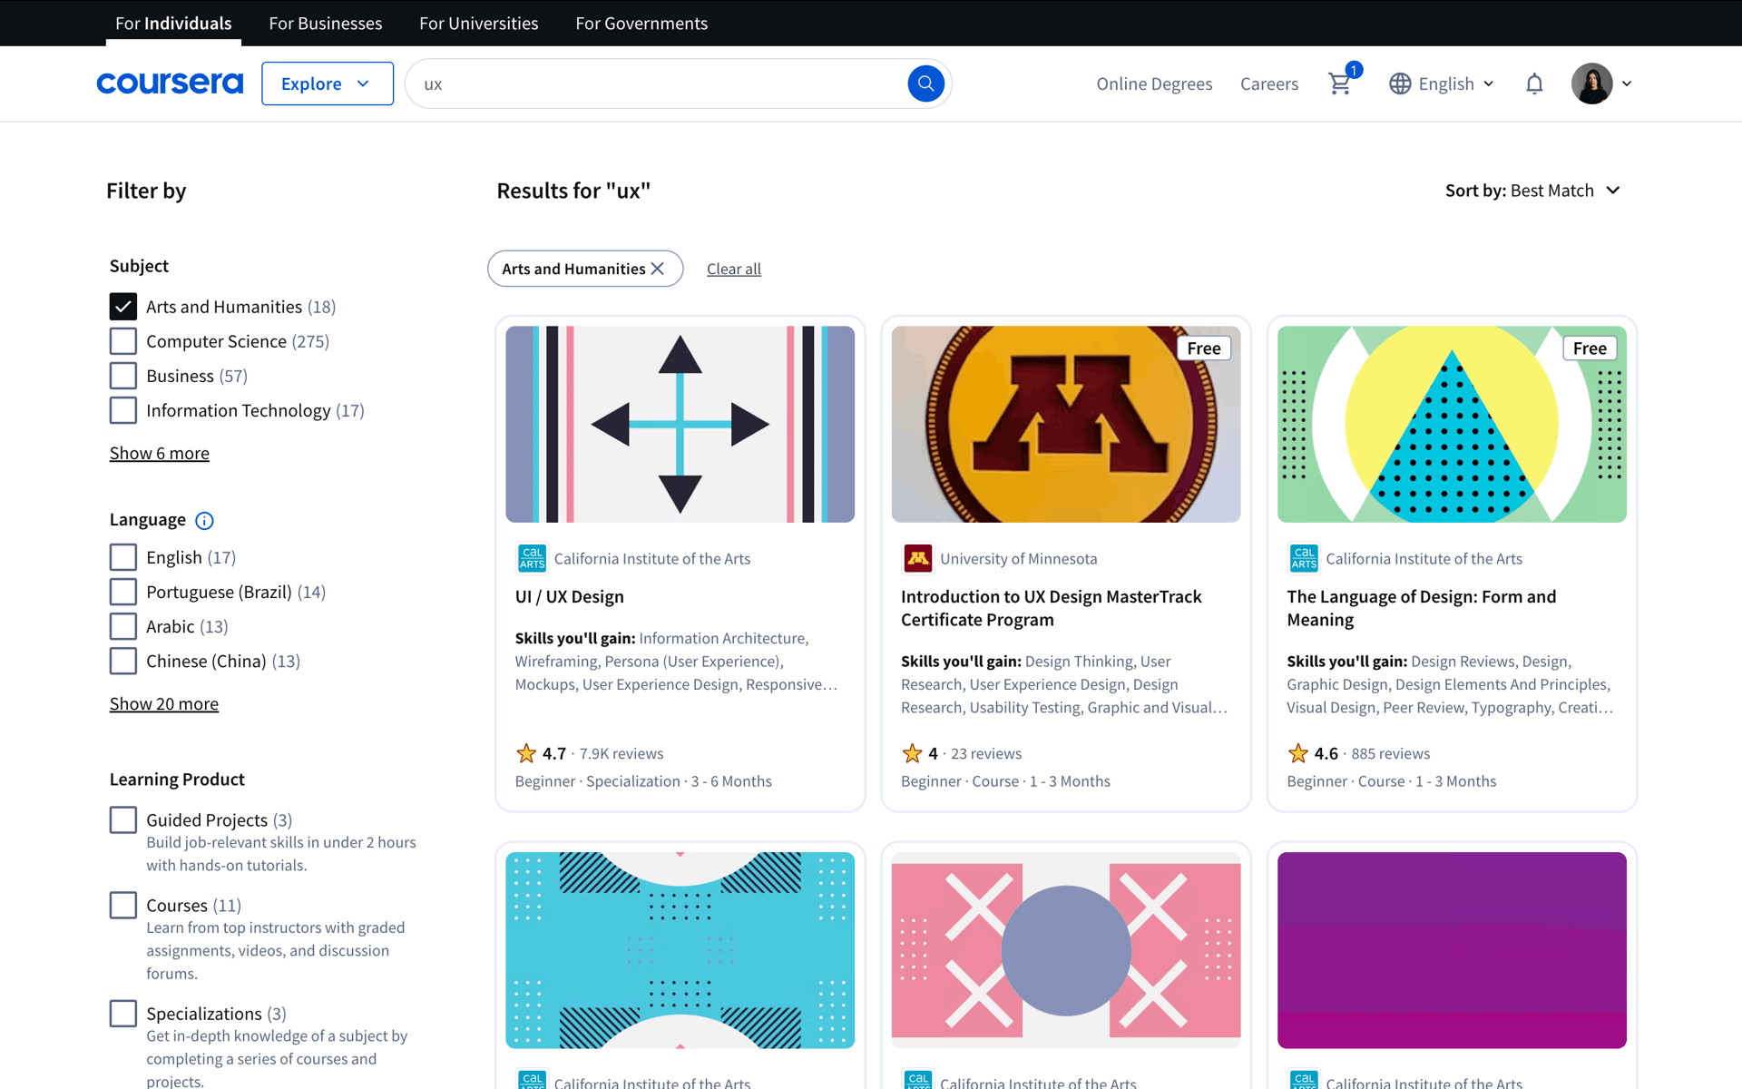Check the Specializations filter
The height and width of the screenshot is (1089, 1742).
click(123, 1013)
